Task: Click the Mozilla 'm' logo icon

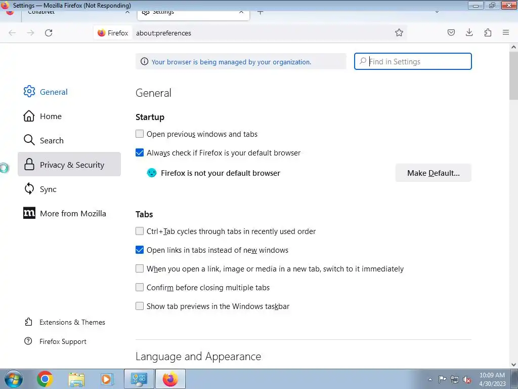Action: tap(29, 213)
